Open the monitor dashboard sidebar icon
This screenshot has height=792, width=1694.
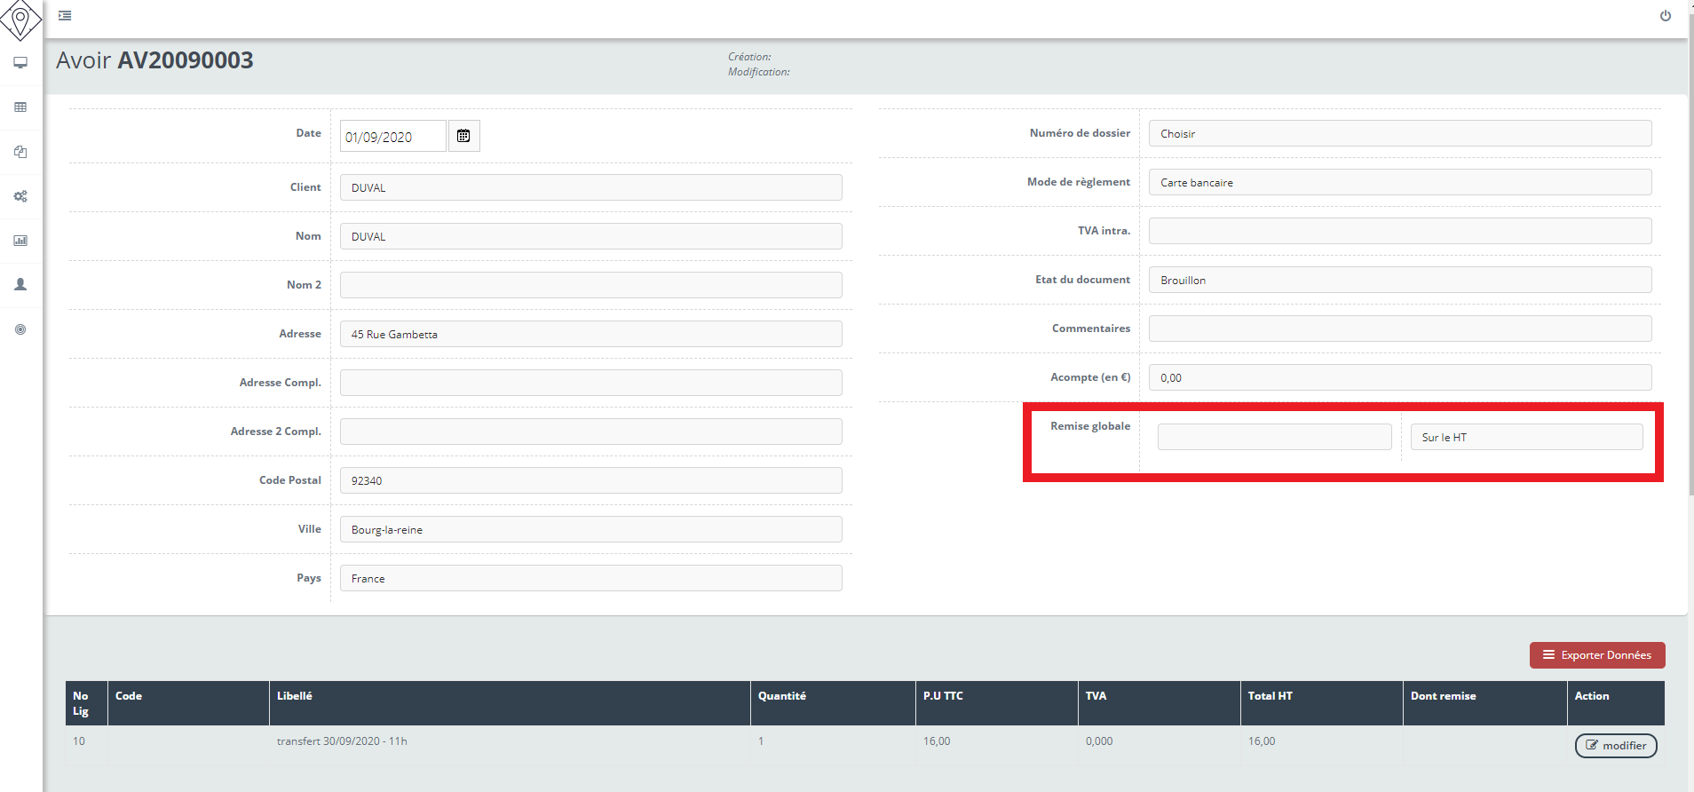[20, 63]
